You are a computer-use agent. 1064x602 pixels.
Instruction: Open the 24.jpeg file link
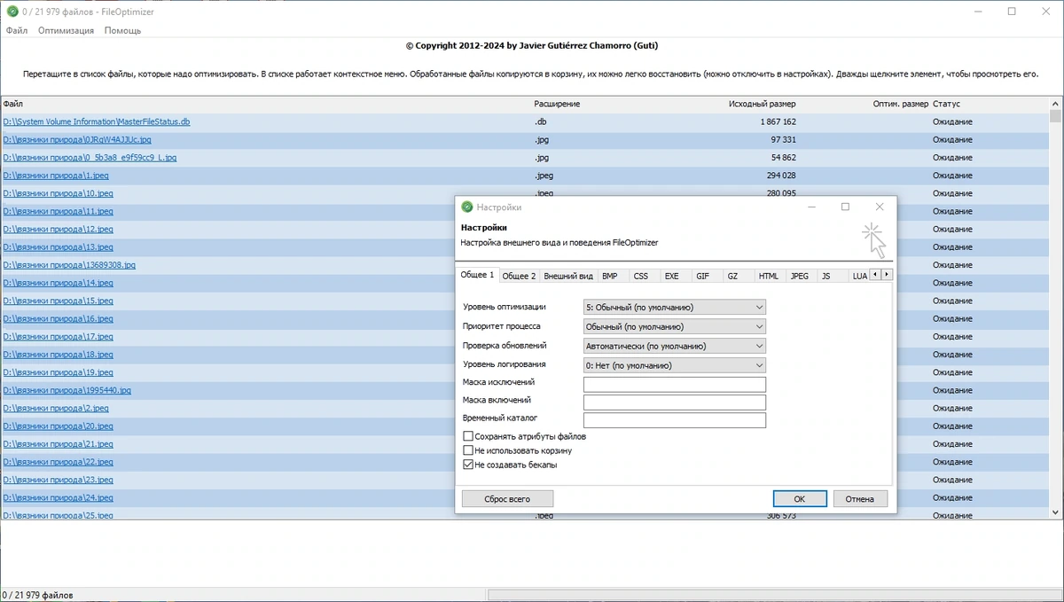[x=59, y=497]
